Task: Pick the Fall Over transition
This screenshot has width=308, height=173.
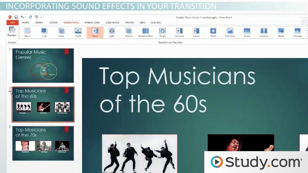Action: (230, 32)
